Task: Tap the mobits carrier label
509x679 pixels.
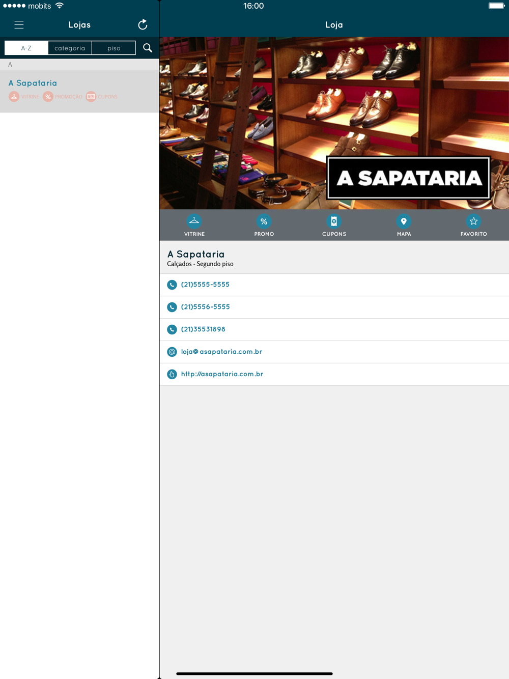Action: coord(39,6)
